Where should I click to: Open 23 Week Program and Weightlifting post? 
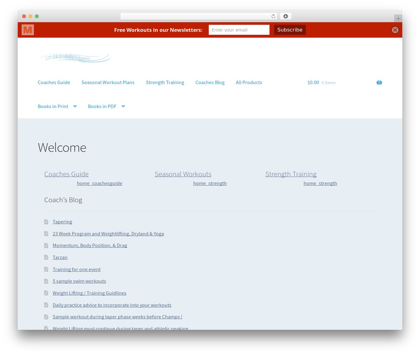pos(108,234)
